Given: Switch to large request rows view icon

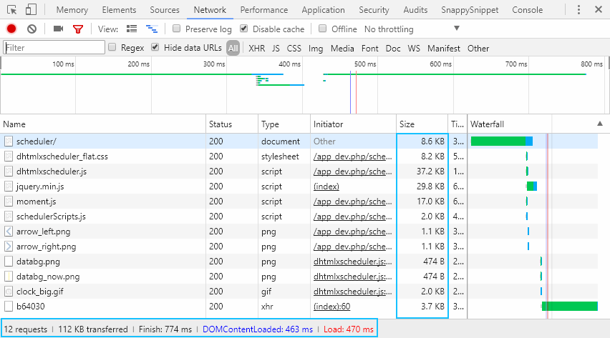Looking at the screenshot, I should [x=132, y=29].
